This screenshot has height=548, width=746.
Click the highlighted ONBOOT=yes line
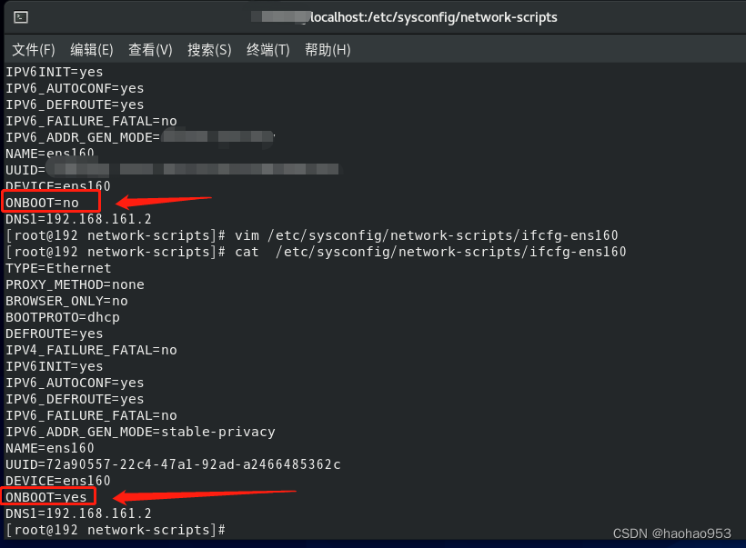[x=46, y=496]
